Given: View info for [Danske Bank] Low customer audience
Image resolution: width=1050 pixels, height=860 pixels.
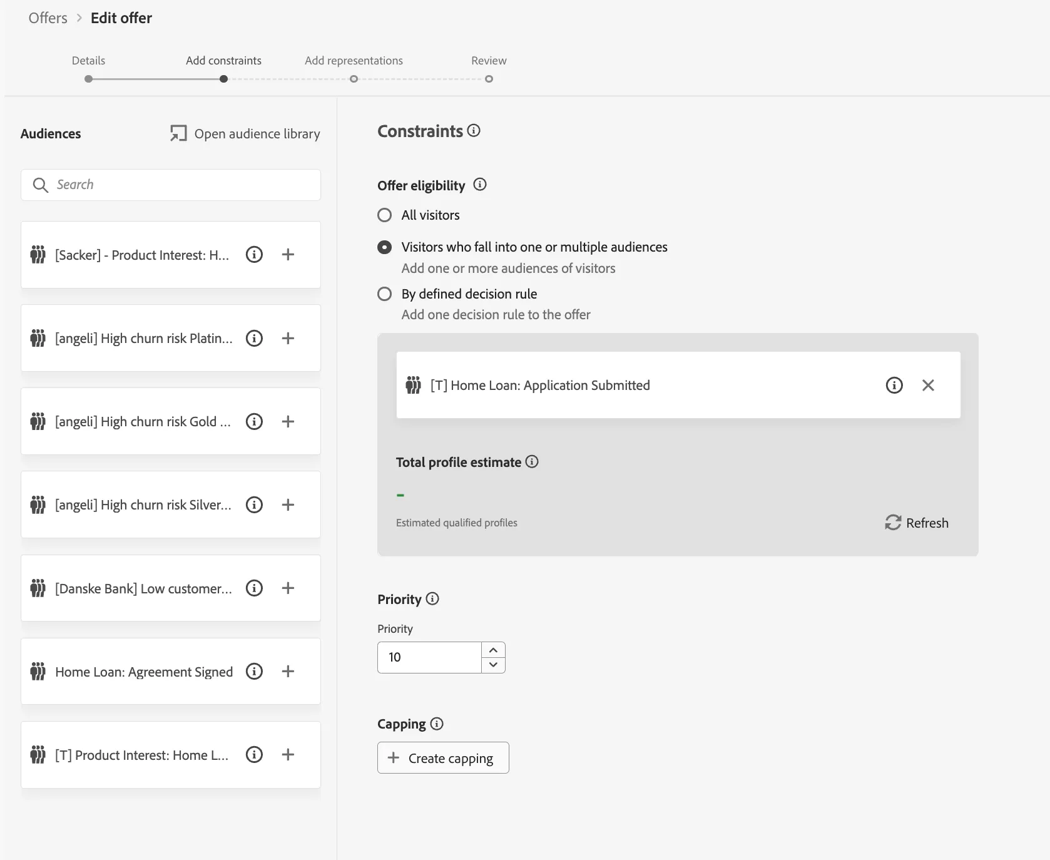Looking at the screenshot, I should click(254, 588).
